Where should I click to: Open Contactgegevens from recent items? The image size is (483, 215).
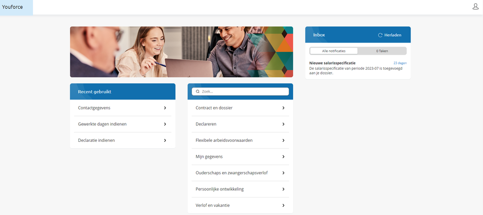coord(123,108)
